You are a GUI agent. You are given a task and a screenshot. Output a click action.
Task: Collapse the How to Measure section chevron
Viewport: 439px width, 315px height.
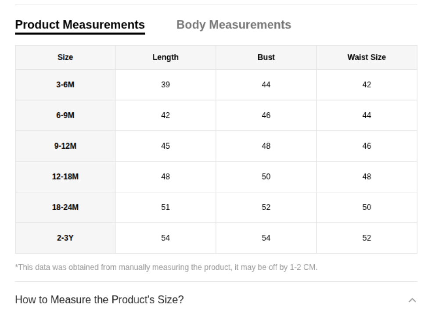(x=412, y=300)
